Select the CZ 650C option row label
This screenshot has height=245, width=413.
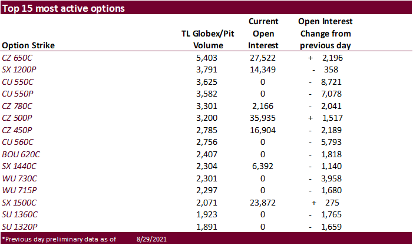tap(19, 58)
